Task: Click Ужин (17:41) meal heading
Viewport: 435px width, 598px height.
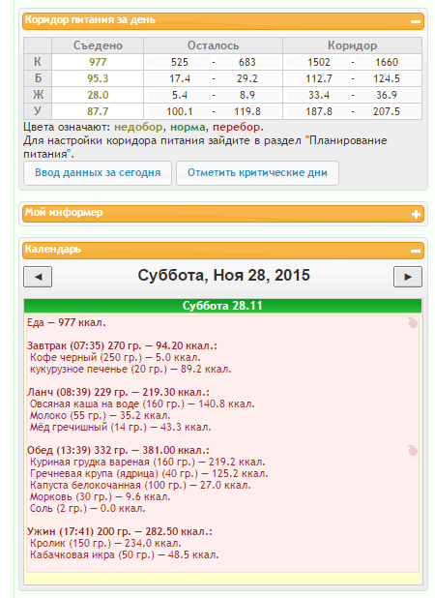Action: pyautogui.click(x=120, y=531)
